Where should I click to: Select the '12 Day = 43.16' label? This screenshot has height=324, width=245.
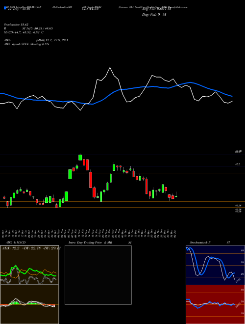[19, 9]
